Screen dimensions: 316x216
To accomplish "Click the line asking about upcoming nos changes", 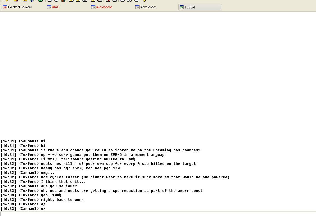I will tap(100, 150).
